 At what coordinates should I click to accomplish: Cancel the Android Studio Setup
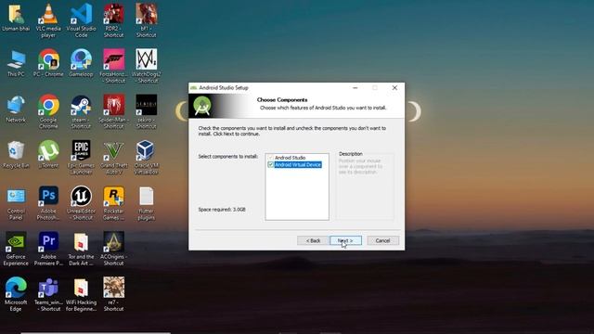(x=382, y=240)
